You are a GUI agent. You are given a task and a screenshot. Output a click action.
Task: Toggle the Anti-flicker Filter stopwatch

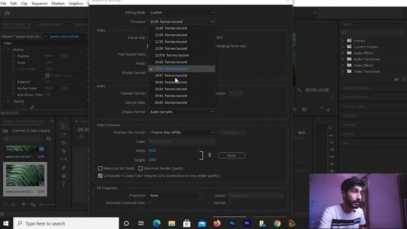13,95
